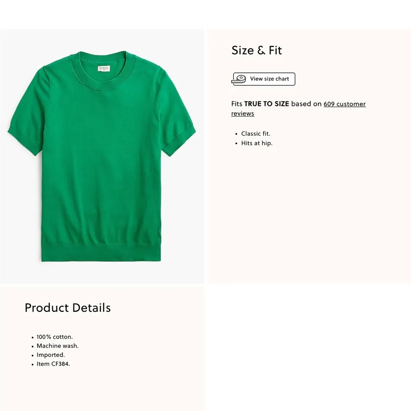Click the Hits at hip bullet item
411x411 pixels.
tap(257, 143)
